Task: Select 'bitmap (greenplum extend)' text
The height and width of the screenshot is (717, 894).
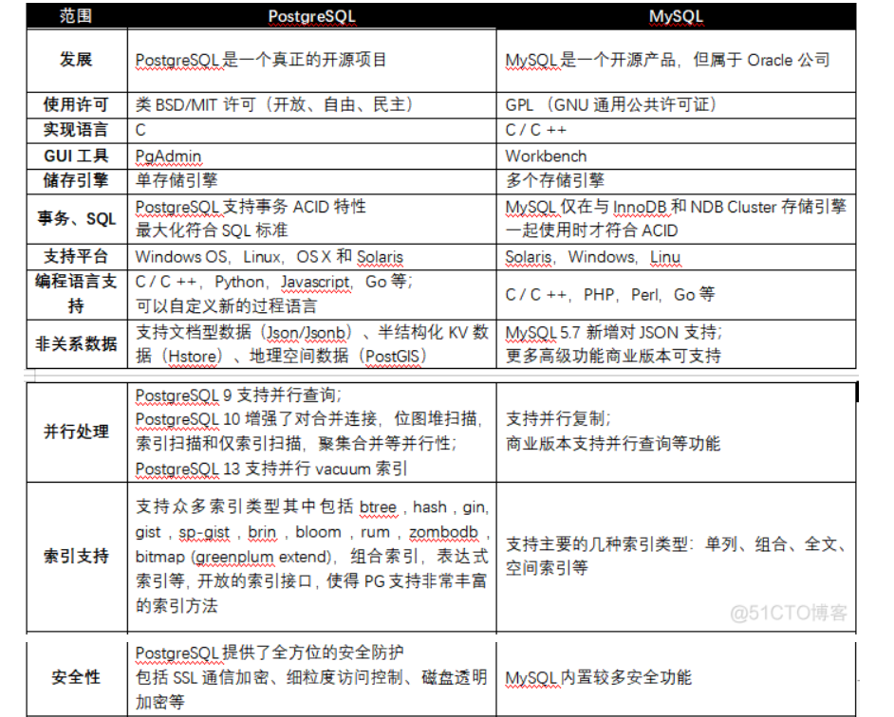Action: [x=233, y=557]
